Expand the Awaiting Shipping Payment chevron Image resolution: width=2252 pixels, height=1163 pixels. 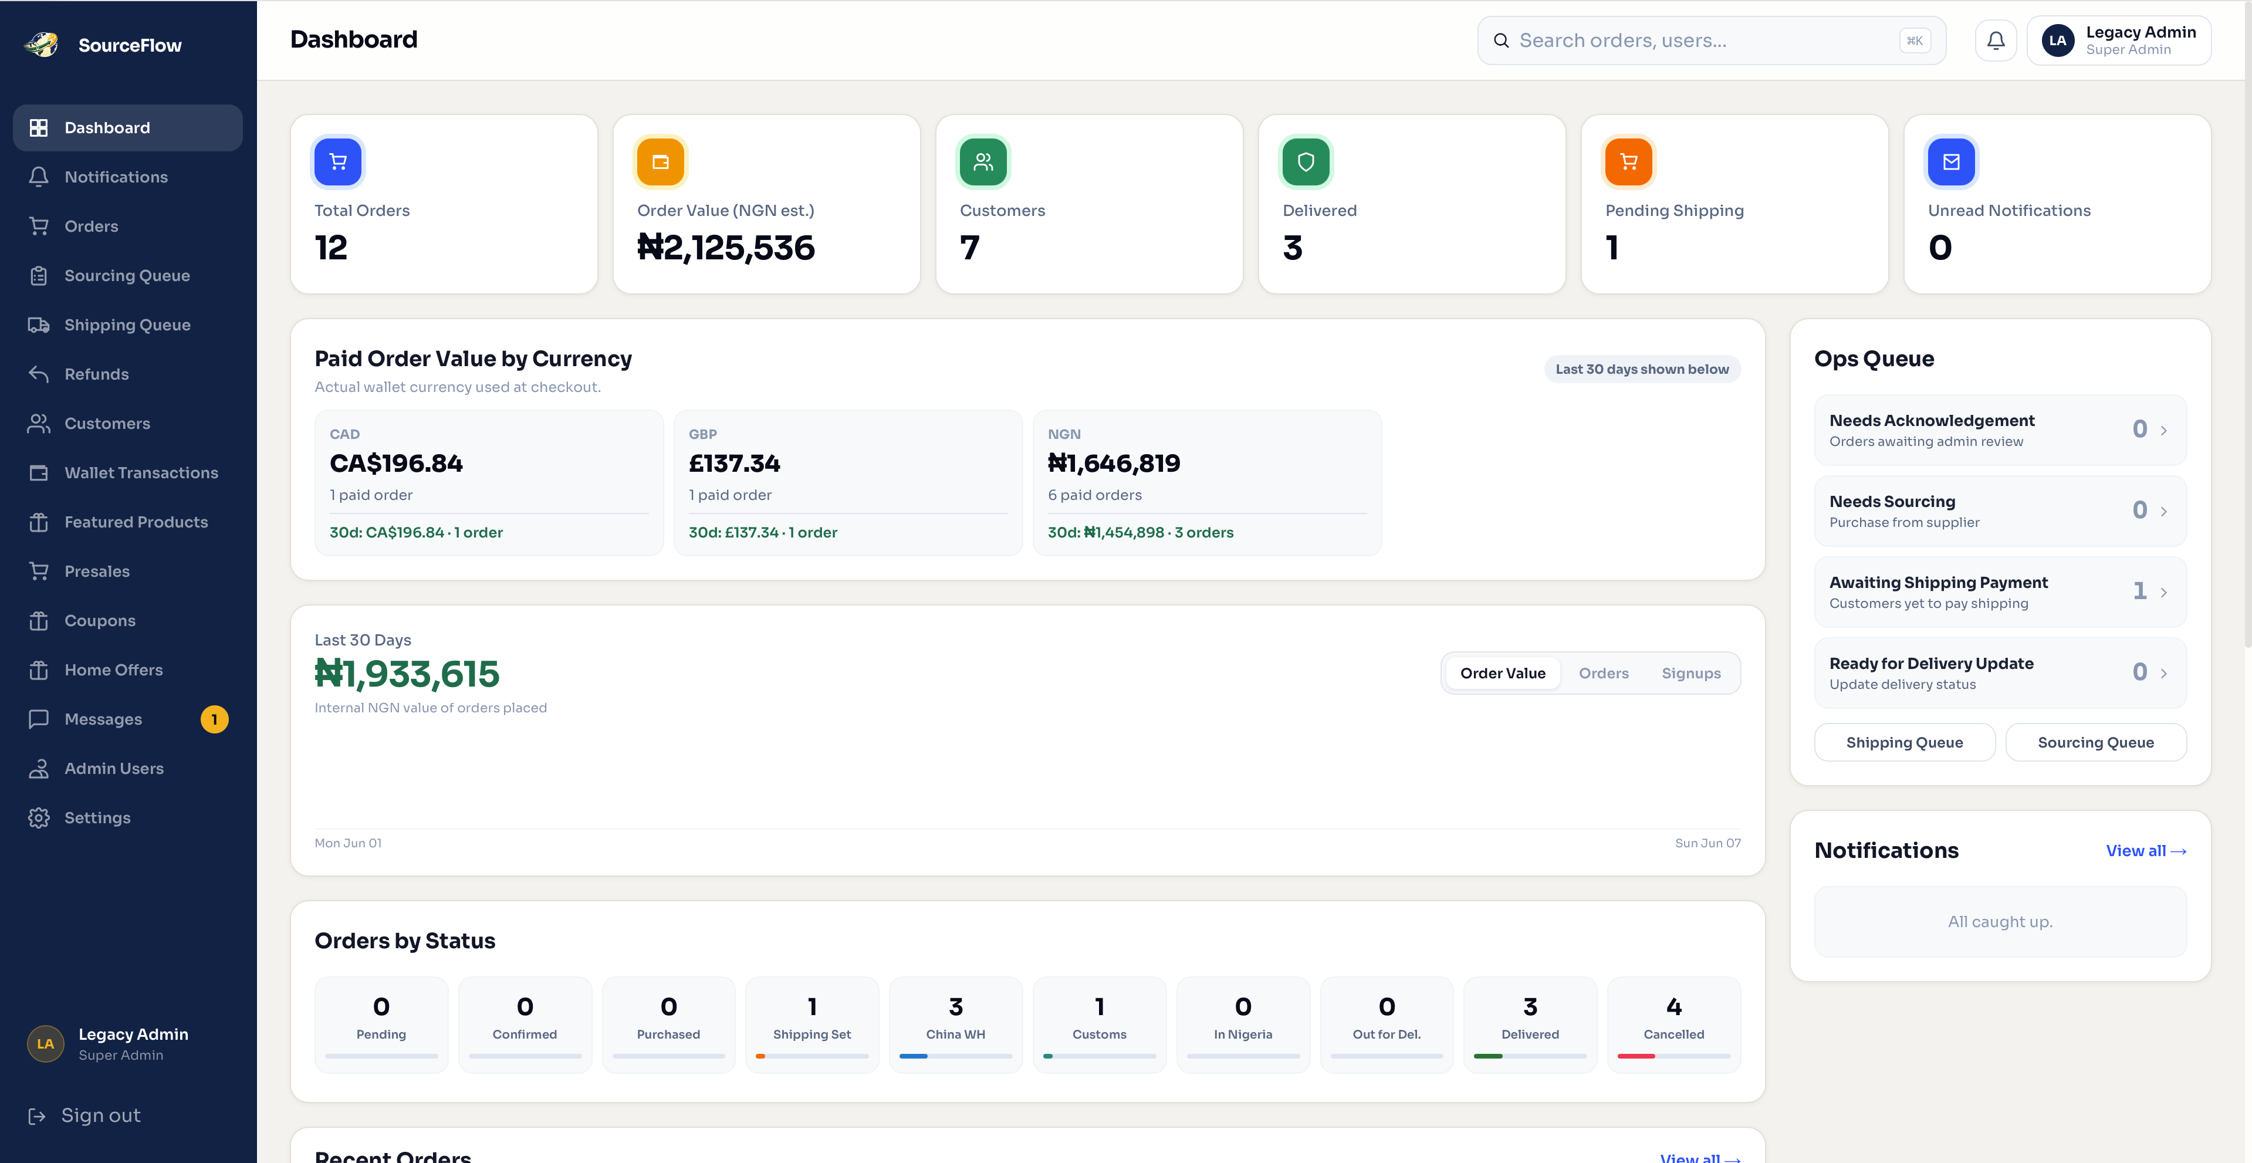[x=2164, y=592]
